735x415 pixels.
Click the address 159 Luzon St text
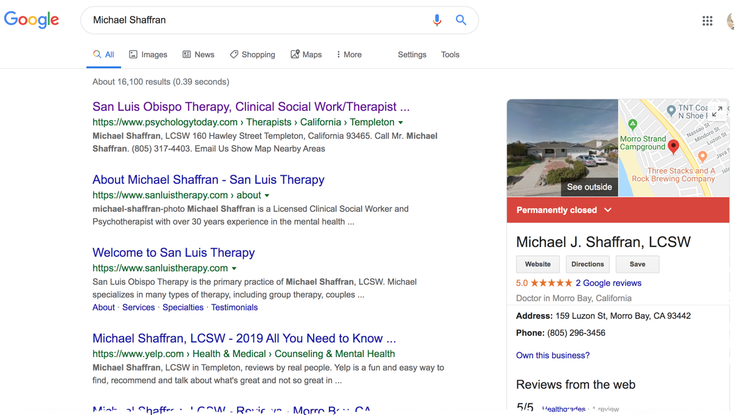(x=623, y=316)
